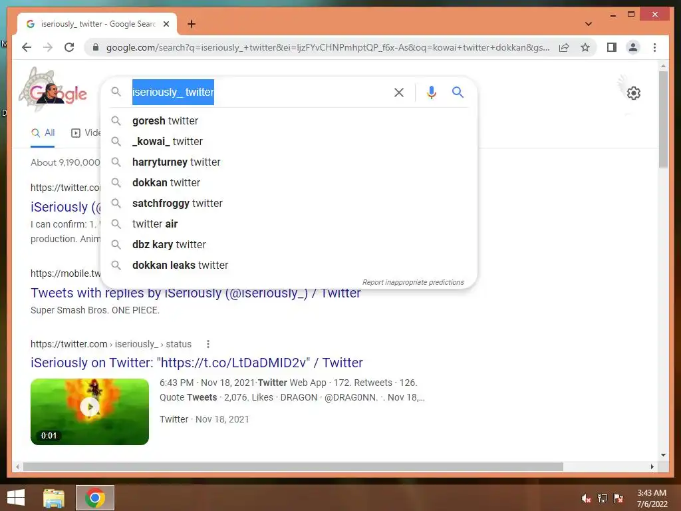Screen dimensions: 681x511
Task: Click the vertical scrollbar thumb
Action: click(663, 120)
